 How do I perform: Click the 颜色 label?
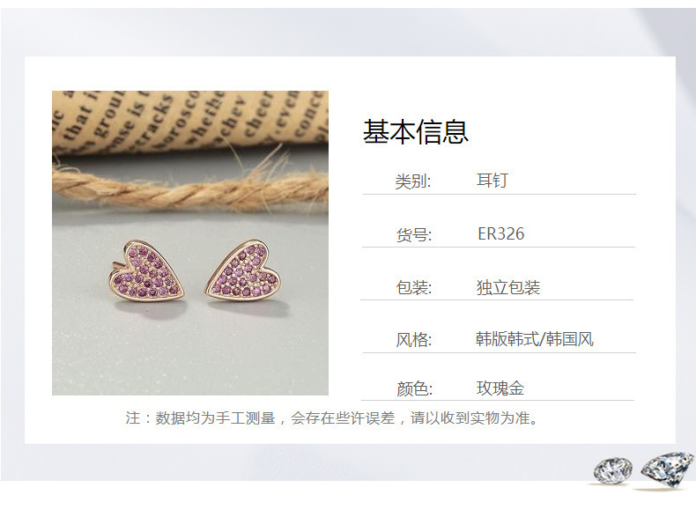(x=414, y=388)
